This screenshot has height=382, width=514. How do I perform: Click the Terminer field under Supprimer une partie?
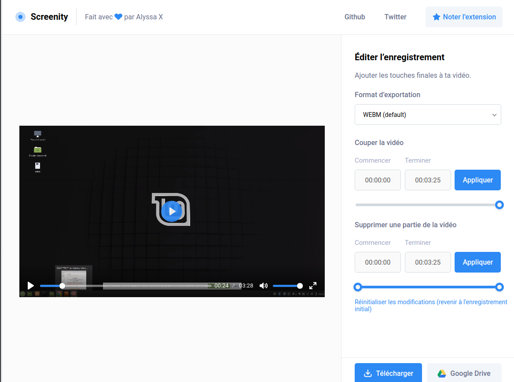(428, 262)
